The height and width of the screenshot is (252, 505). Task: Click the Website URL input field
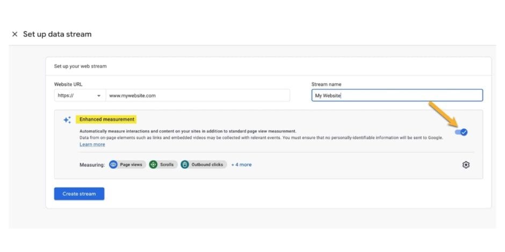tap(197, 95)
